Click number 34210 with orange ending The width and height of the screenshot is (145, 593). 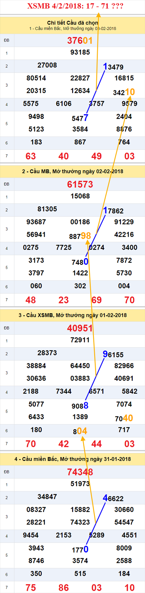pos(124,92)
